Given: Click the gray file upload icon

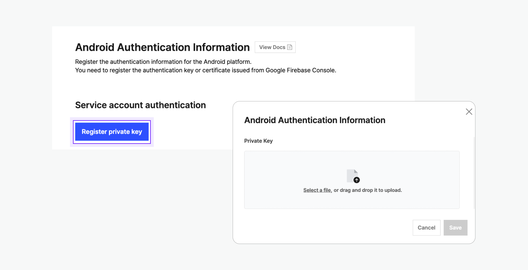Looking at the screenshot, I should pos(351,175).
